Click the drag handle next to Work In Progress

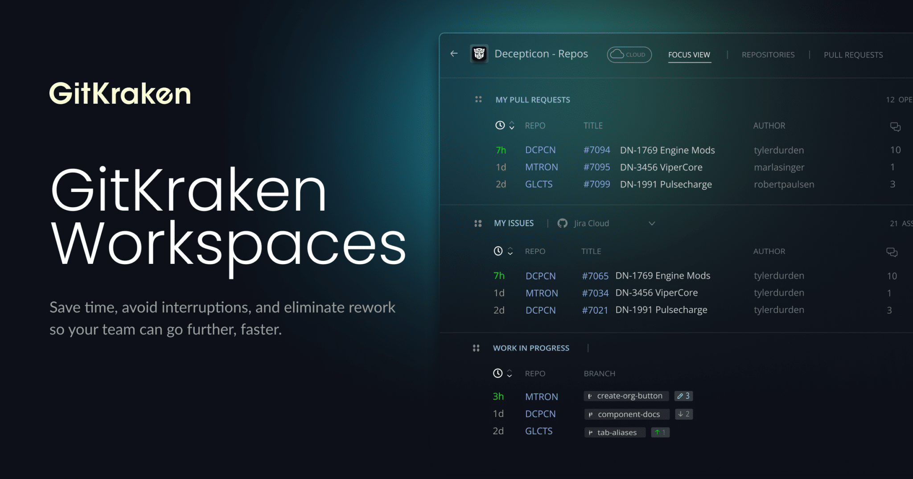tap(476, 348)
